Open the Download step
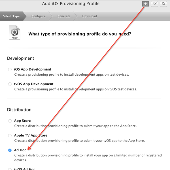 90,16
